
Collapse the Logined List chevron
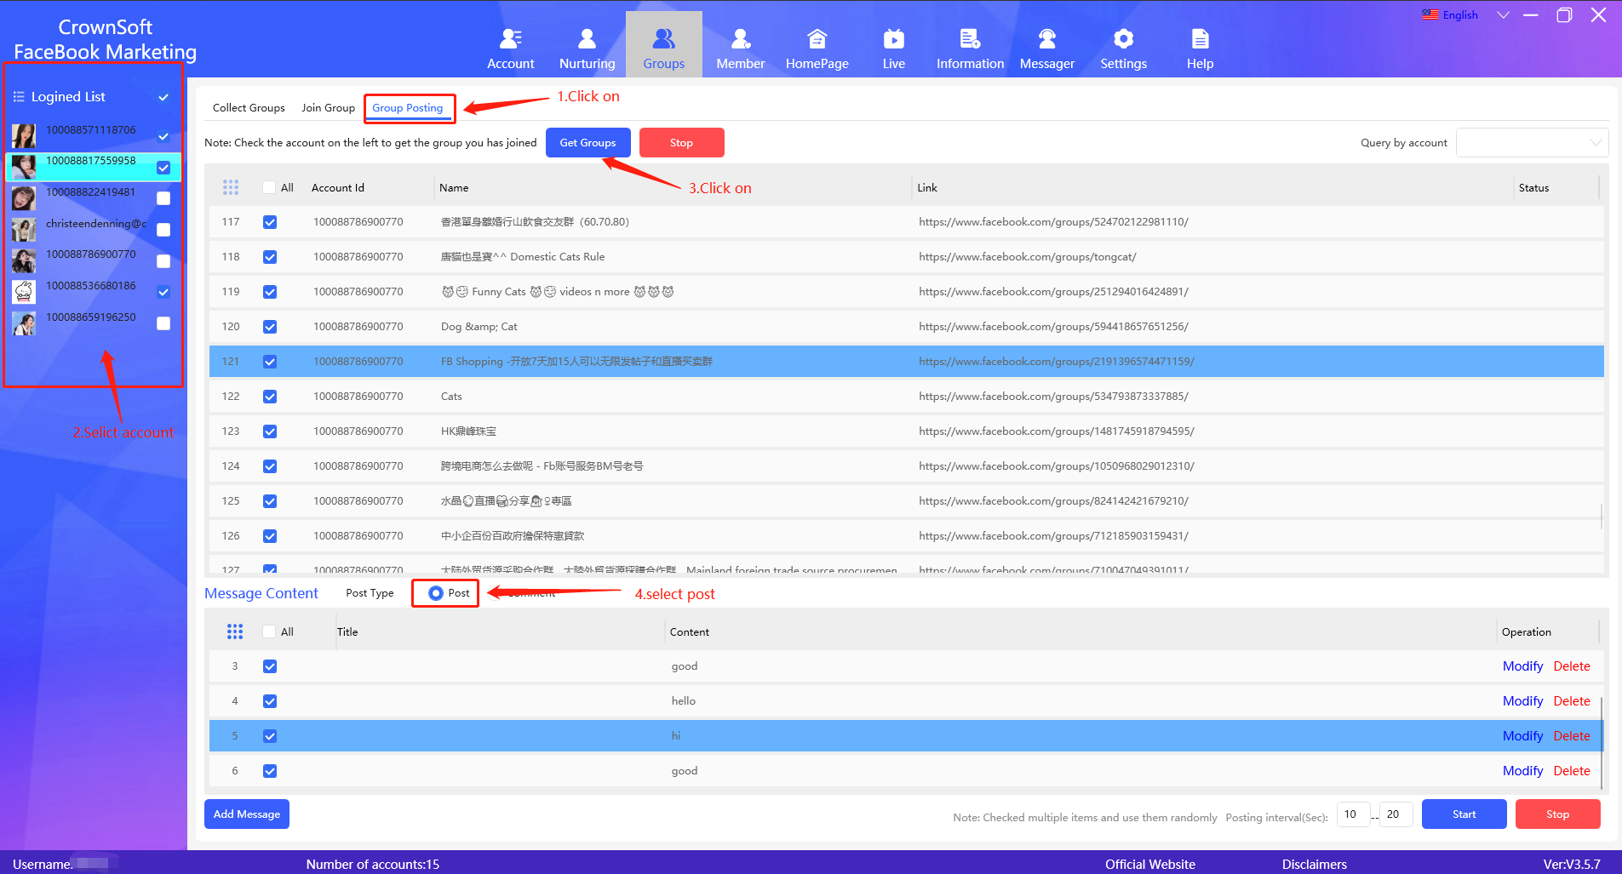(x=163, y=97)
